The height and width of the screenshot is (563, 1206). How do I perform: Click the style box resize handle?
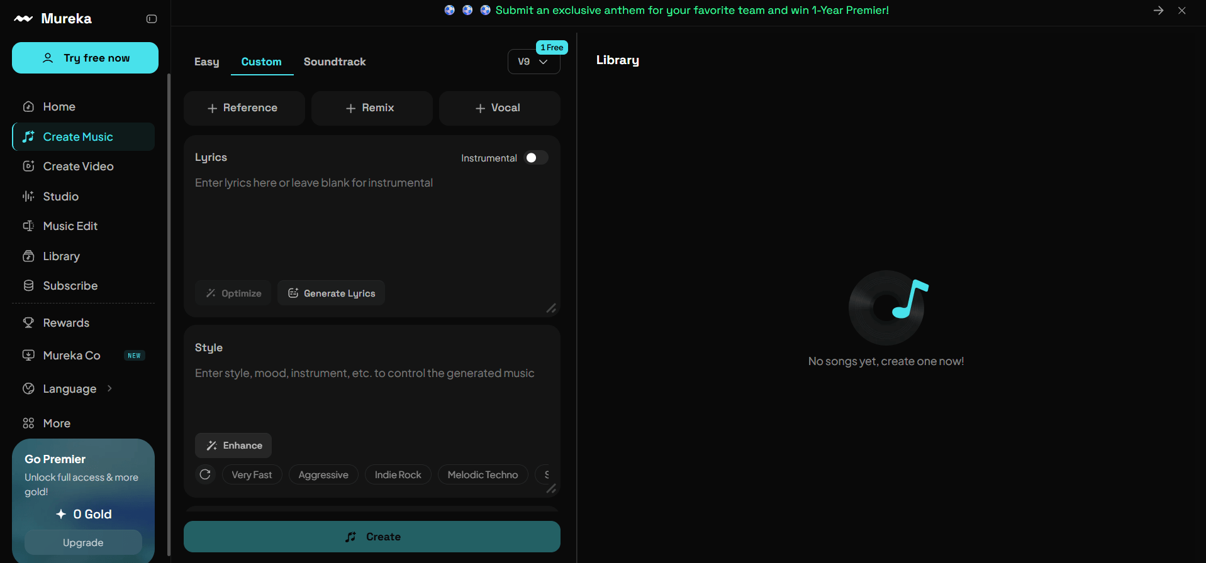[551, 488]
